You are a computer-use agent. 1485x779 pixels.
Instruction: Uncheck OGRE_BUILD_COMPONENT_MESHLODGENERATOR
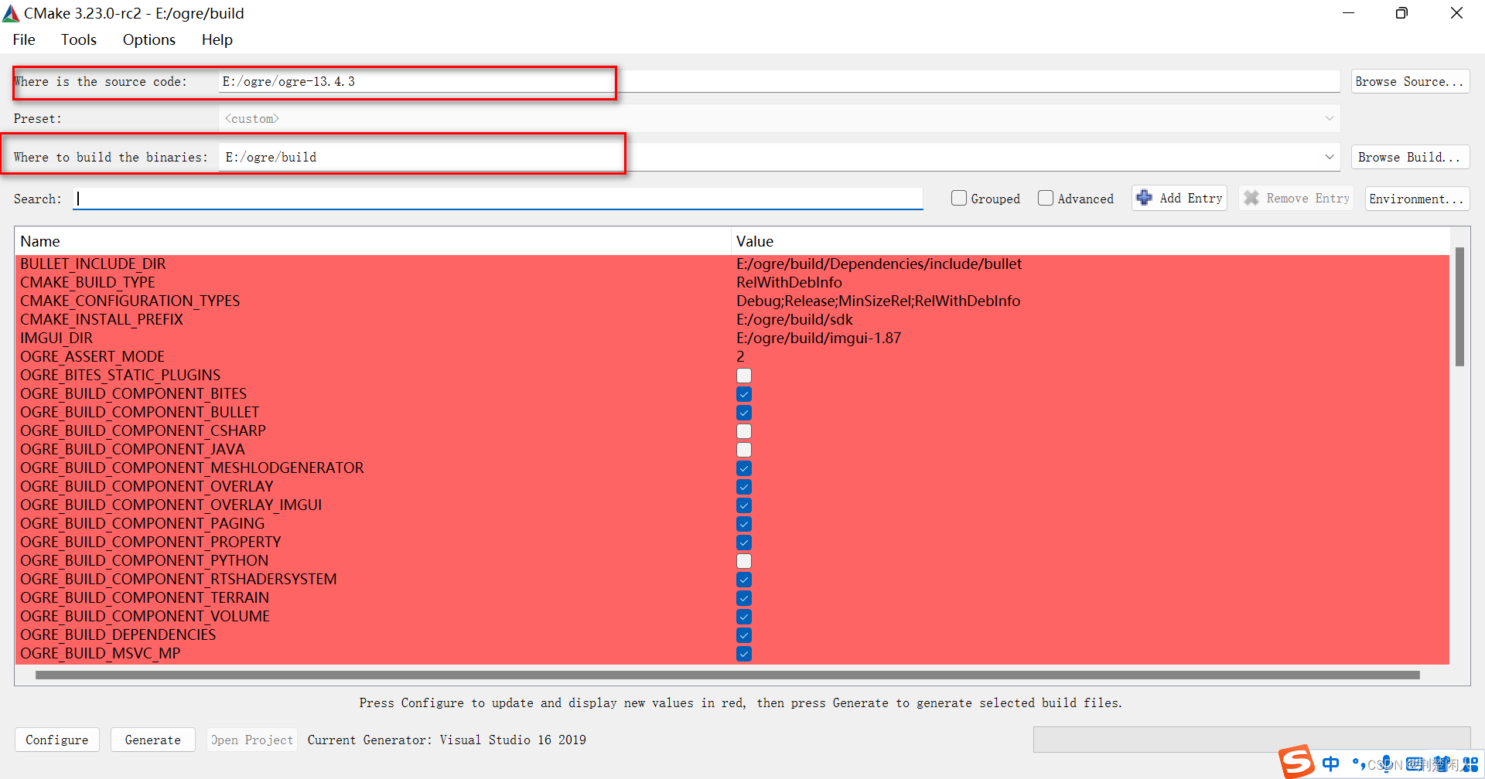pyautogui.click(x=744, y=468)
